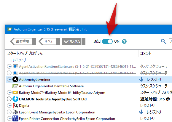The height and width of the screenshot is (122, 172).
Task: Click in the search input field
Action: (x=171, y=41)
